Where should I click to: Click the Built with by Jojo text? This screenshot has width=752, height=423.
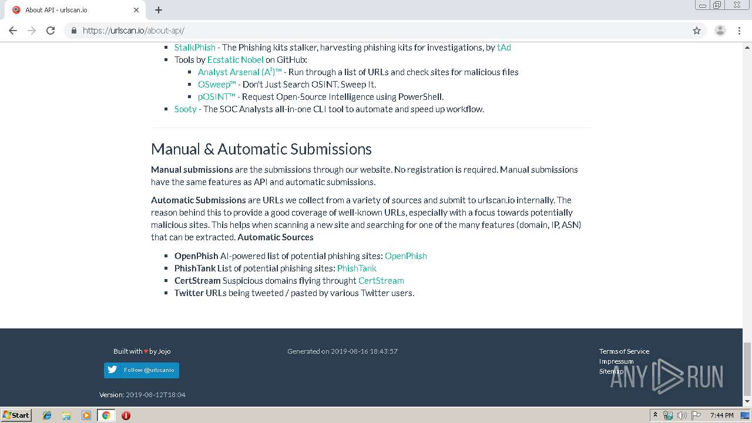coord(142,351)
